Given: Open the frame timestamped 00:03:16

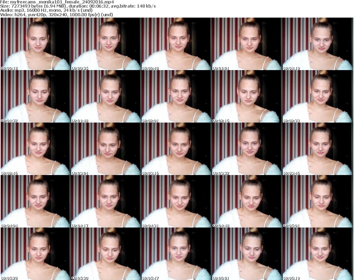Looking at the screenshot, I should click(x=176, y=149).
